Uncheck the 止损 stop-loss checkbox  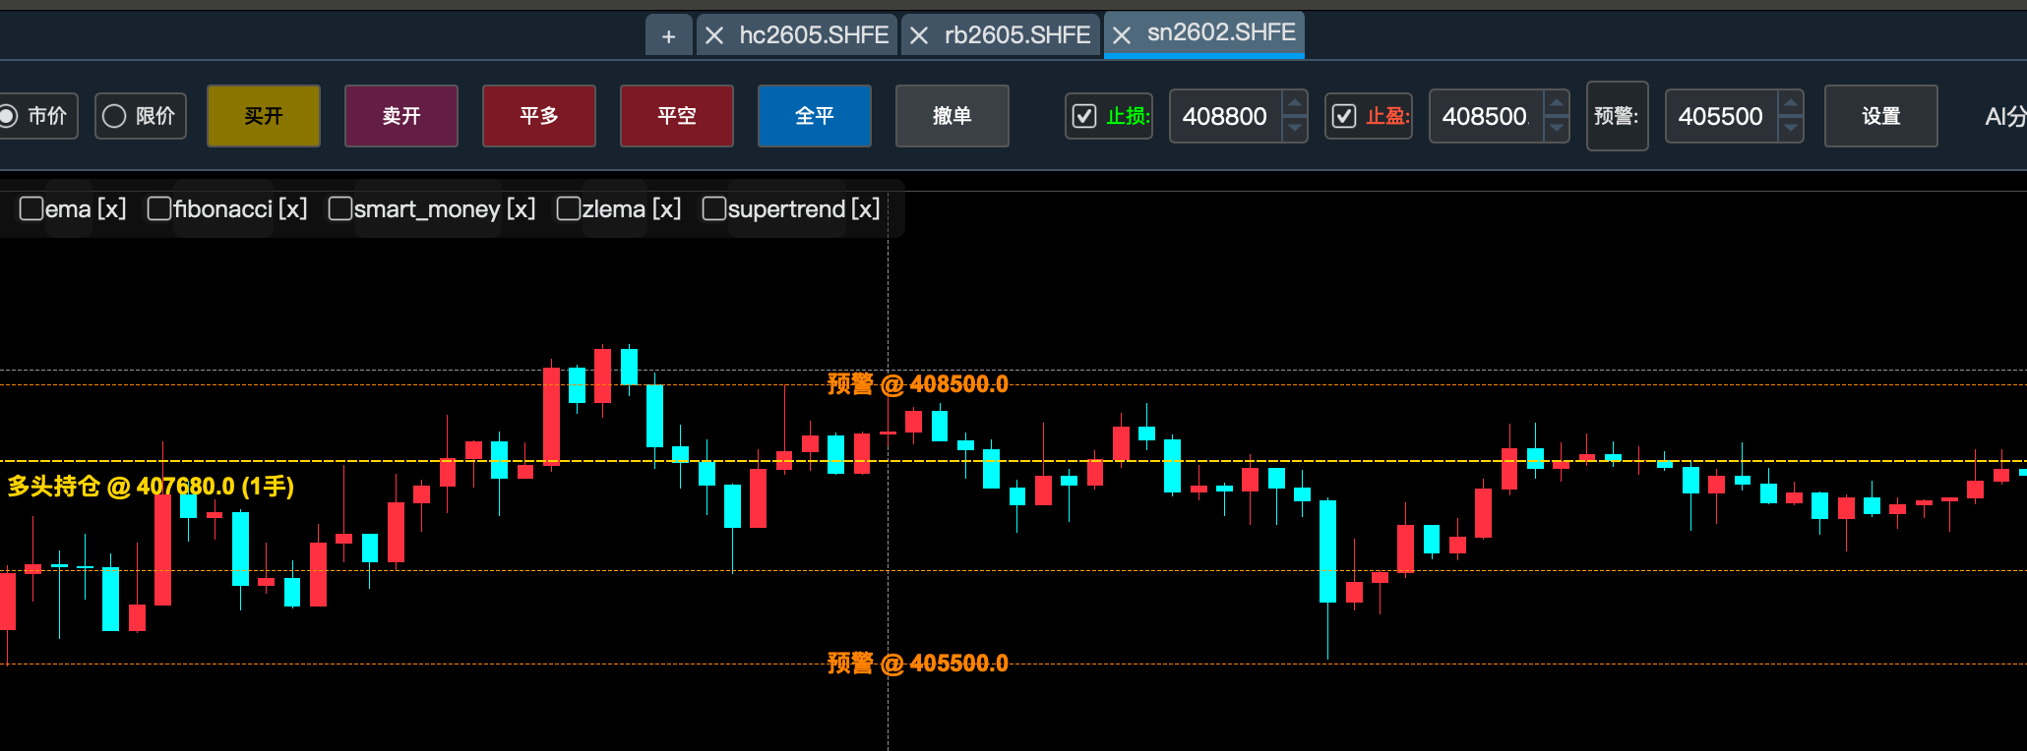tap(1084, 116)
